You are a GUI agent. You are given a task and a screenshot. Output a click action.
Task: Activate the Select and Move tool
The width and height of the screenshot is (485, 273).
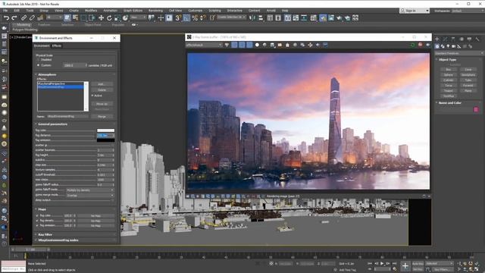pyautogui.click(x=101, y=18)
